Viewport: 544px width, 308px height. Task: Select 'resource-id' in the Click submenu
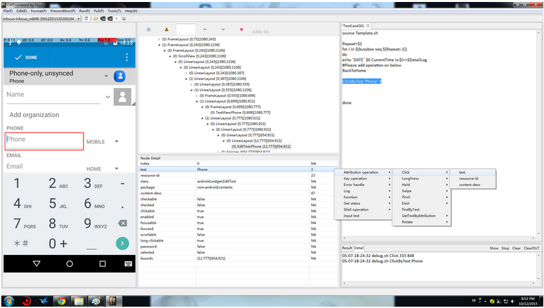[468, 178]
